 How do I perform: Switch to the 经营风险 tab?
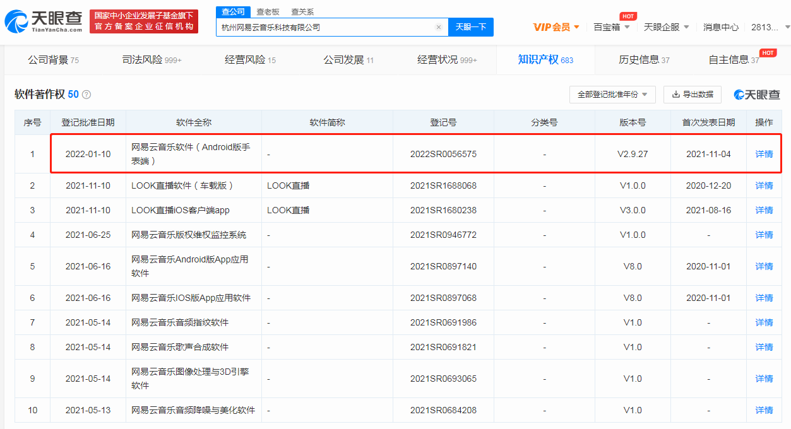point(250,60)
